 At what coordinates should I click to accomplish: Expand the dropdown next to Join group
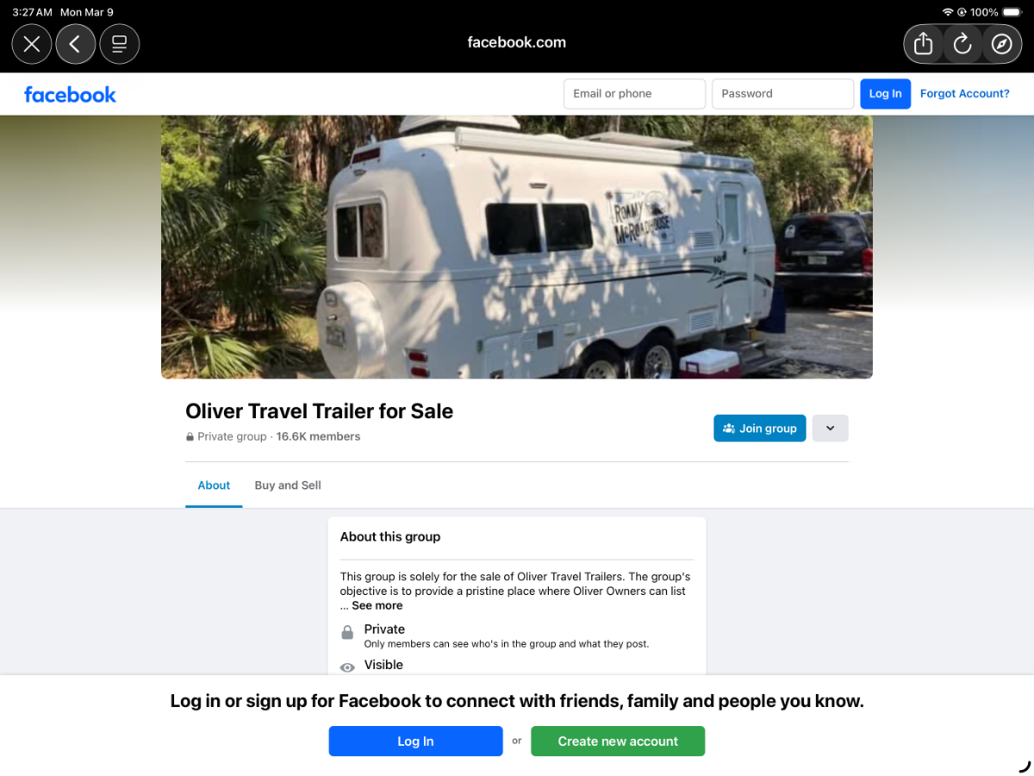tap(831, 429)
